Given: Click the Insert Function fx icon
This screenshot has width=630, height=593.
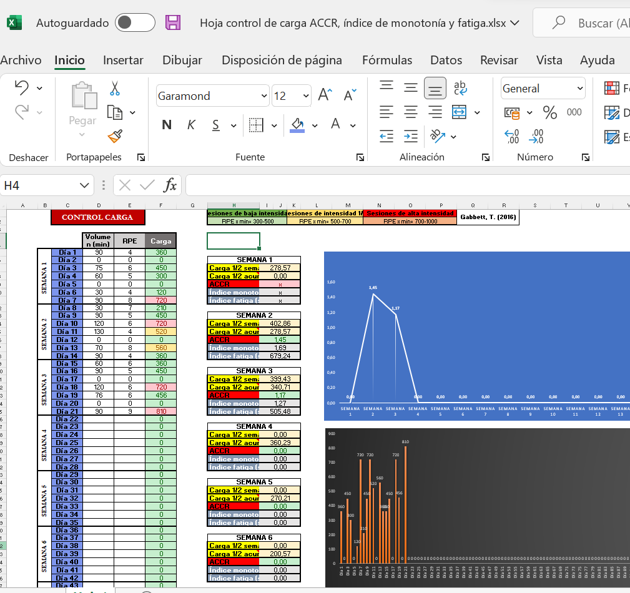Looking at the screenshot, I should pos(170,185).
